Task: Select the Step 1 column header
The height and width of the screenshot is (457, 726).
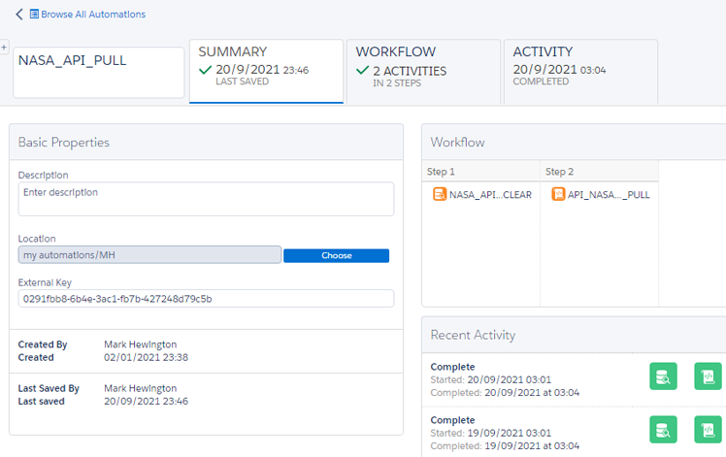Action: click(x=479, y=172)
